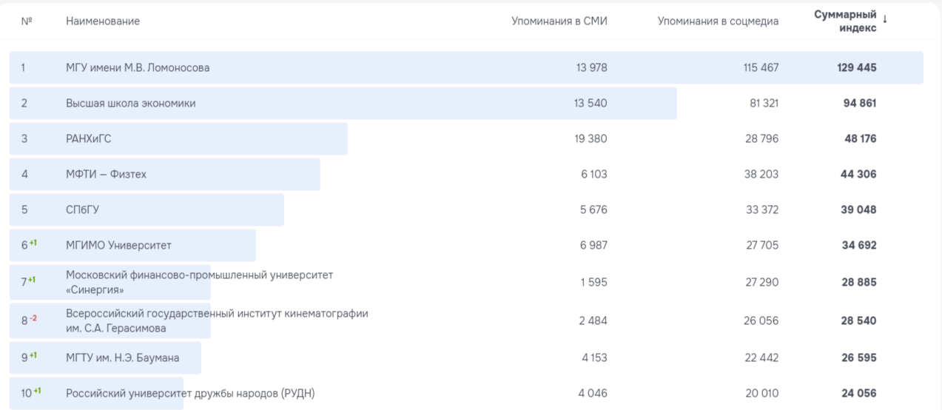Click the СПбГУ university name
This screenshot has width=942, height=410.
point(82,210)
